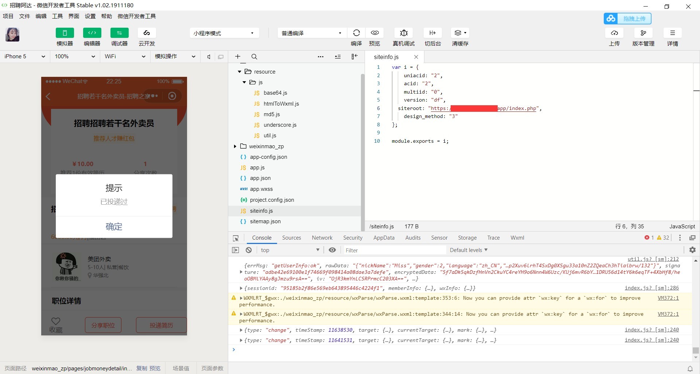The width and height of the screenshot is (700, 374).
Task: Click the yellow warning count icon
Action: coord(659,237)
